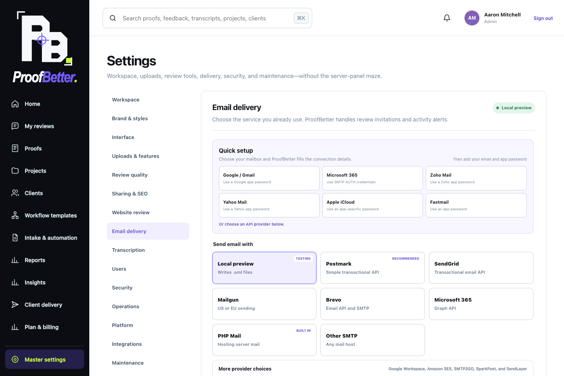Screen dimensions: 564x376
Task: Click the Clients people icon
Action: click(15, 193)
